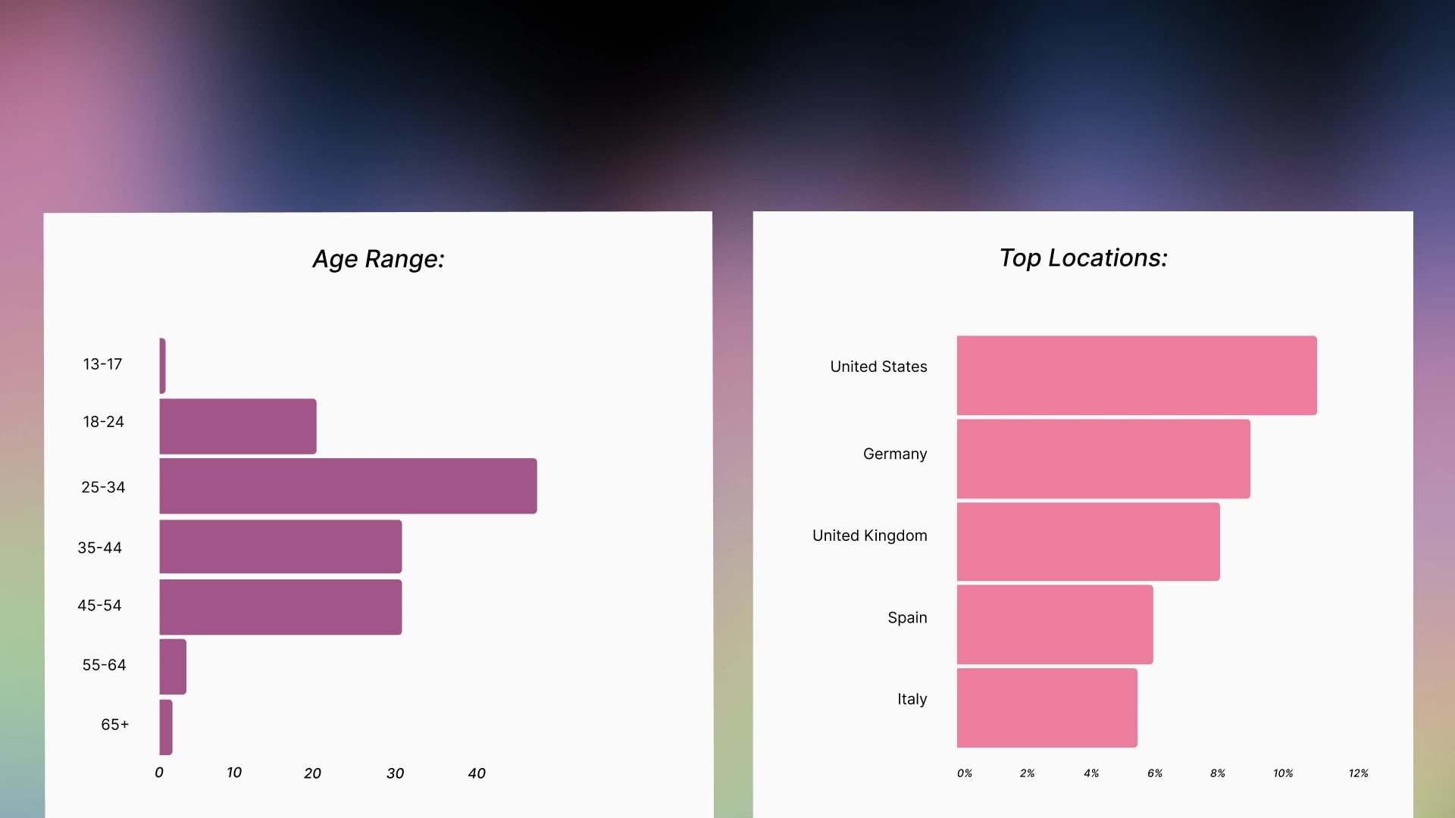Click the United States label text
The image size is (1455, 818).
pyautogui.click(x=878, y=367)
